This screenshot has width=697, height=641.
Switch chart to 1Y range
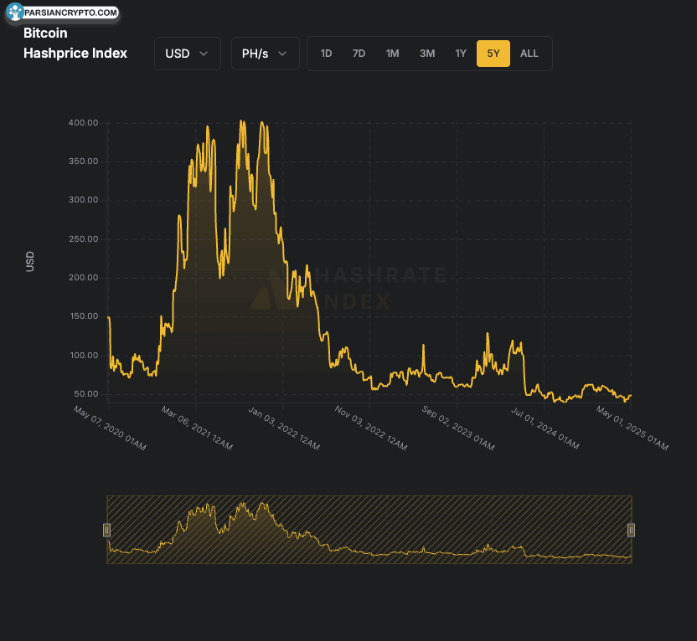coord(461,54)
